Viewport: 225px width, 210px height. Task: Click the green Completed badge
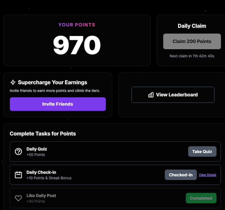(x=201, y=198)
